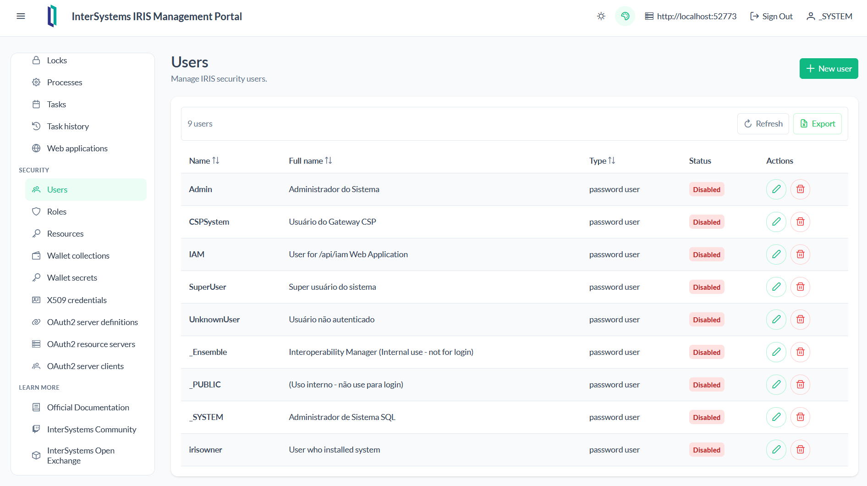867x486 pixels.
Task: Visit InterSystems Community
Action: [86, 430]
